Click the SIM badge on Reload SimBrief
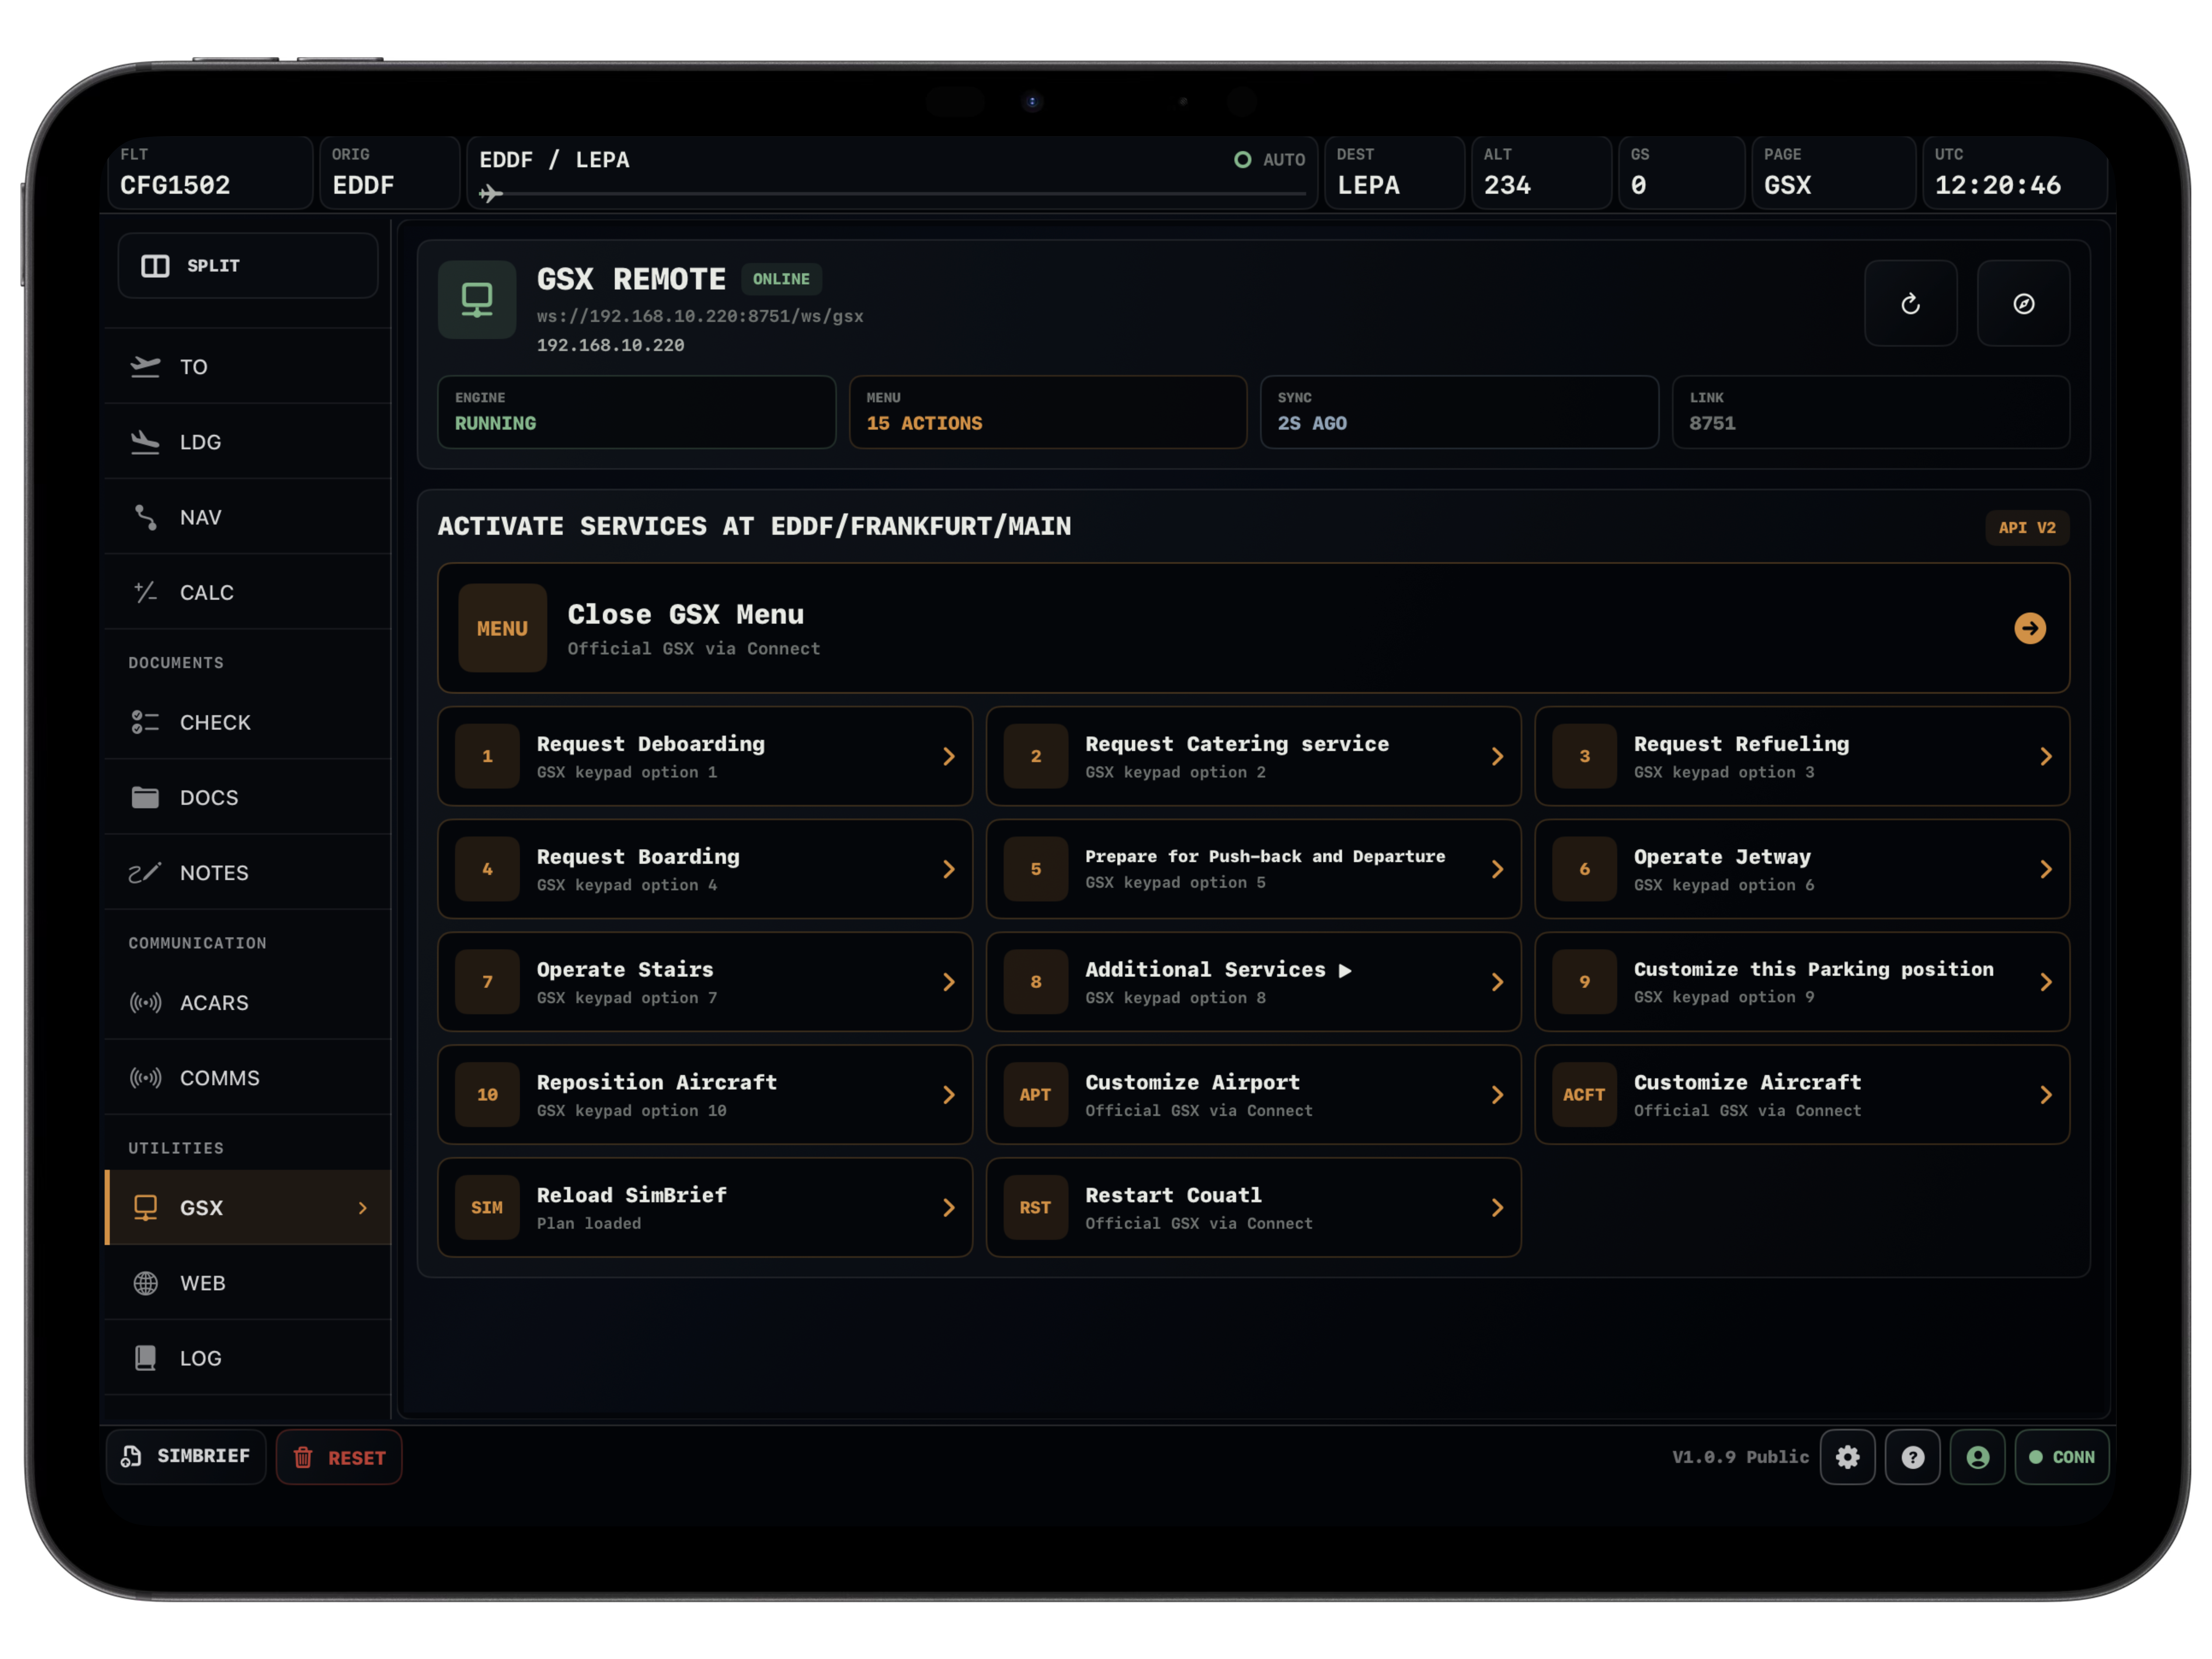Screen dimensions: 2212x1659 487,1208
